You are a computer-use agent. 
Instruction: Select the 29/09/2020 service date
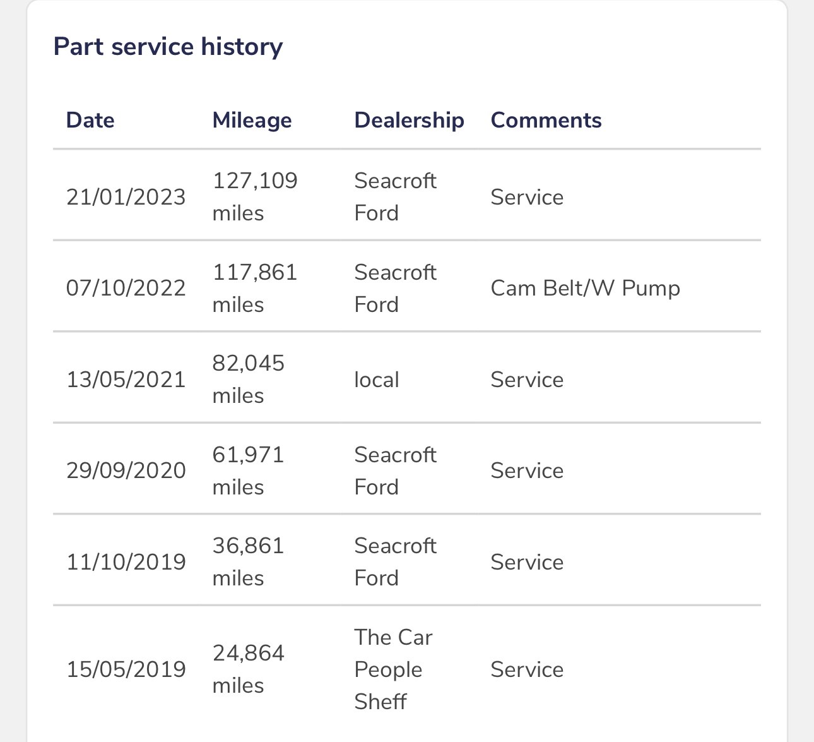tap(126, 470)
